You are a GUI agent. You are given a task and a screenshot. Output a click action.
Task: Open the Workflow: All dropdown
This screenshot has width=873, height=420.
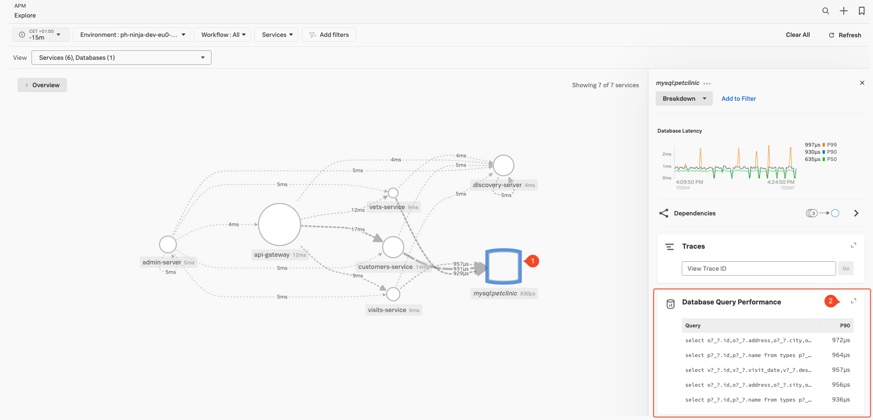pos(222,35)
